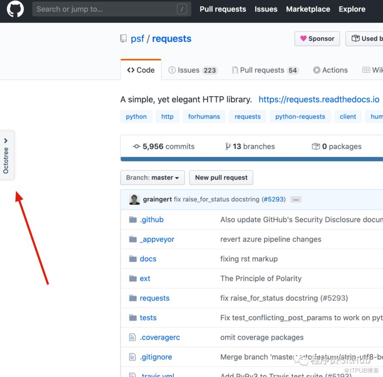Viewport: 383px width, 377px height.
Task: Select the python-requests topic tag
Action: pos(300,116)
